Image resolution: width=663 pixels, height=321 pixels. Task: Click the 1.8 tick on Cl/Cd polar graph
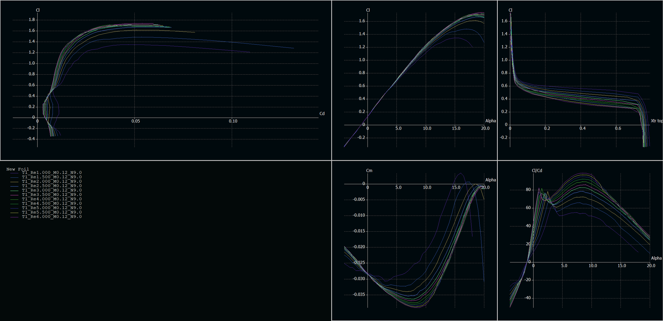click(32, 20)
